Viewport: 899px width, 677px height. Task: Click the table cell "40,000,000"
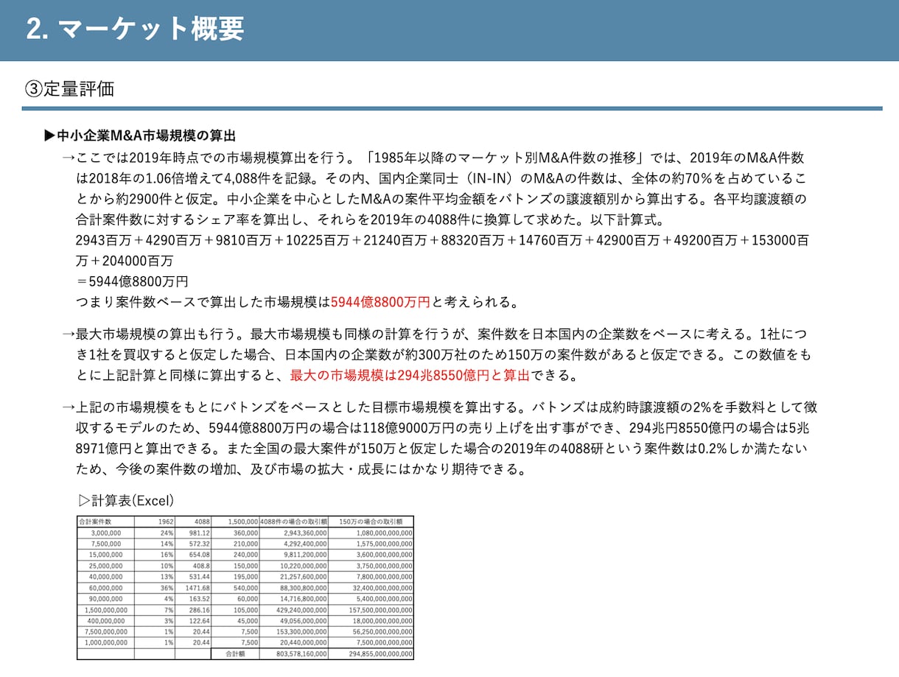click(x=106, y=576)
